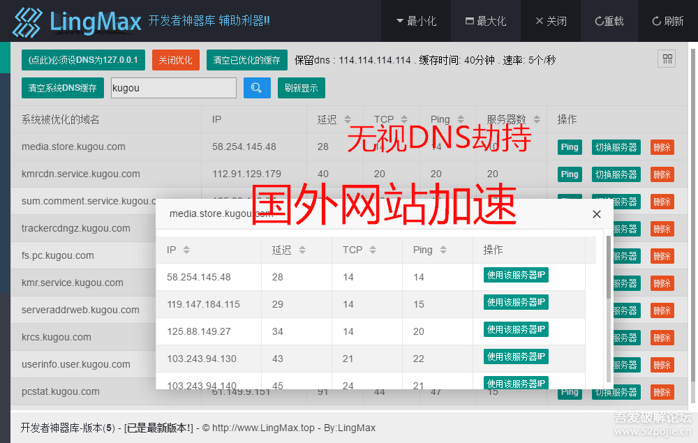Click IP cell 125.88.149.27 in popup
This screenshot has height=443, width=698.
click(x=199, y=331)
